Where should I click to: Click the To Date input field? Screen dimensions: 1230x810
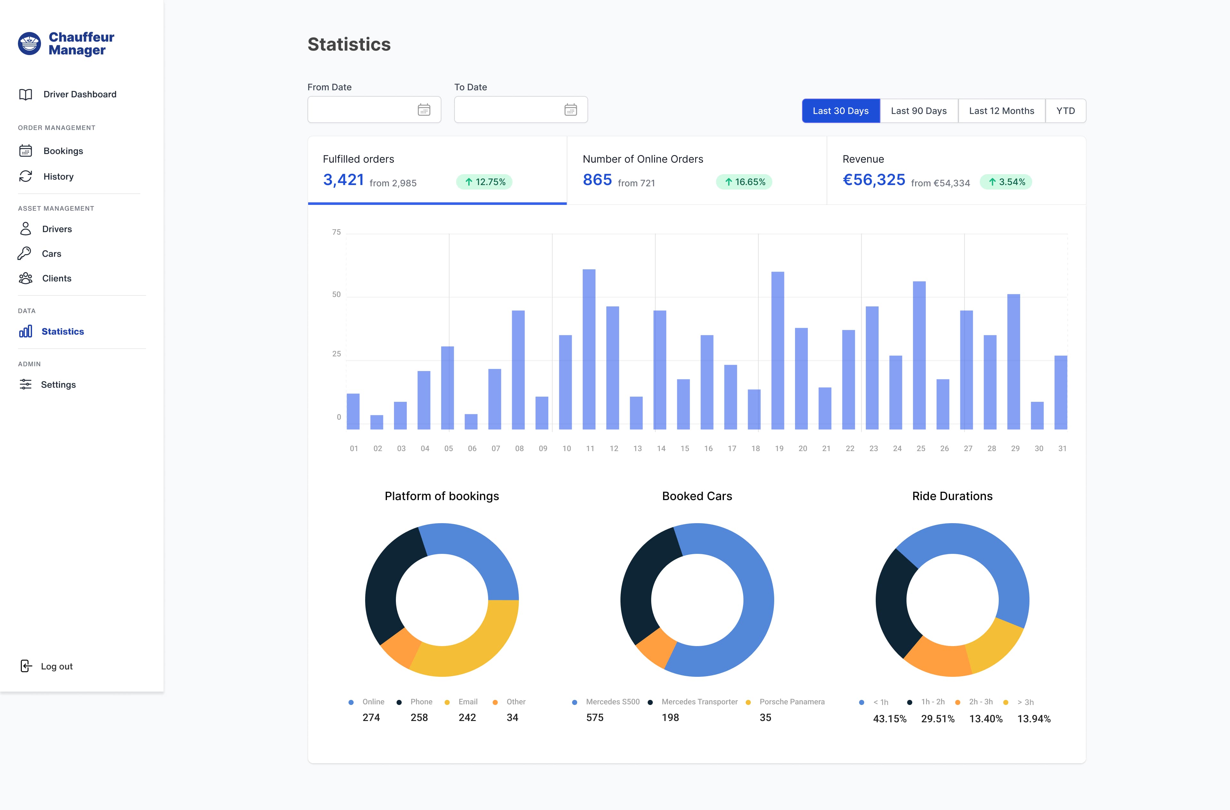pyautogui.click(x=521, y=109)
